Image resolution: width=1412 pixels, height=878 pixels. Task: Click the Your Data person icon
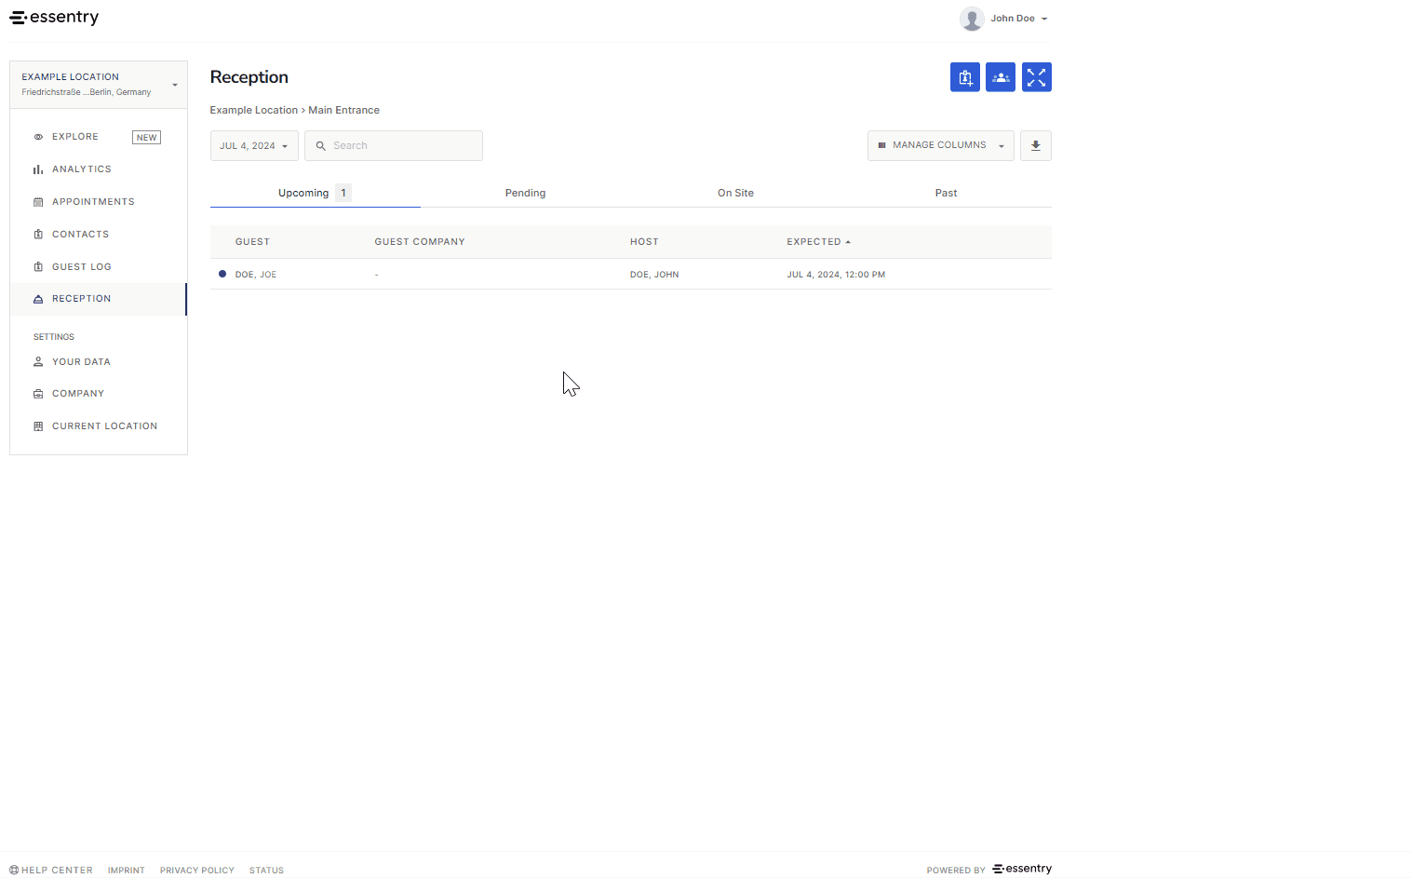[38, 361]
